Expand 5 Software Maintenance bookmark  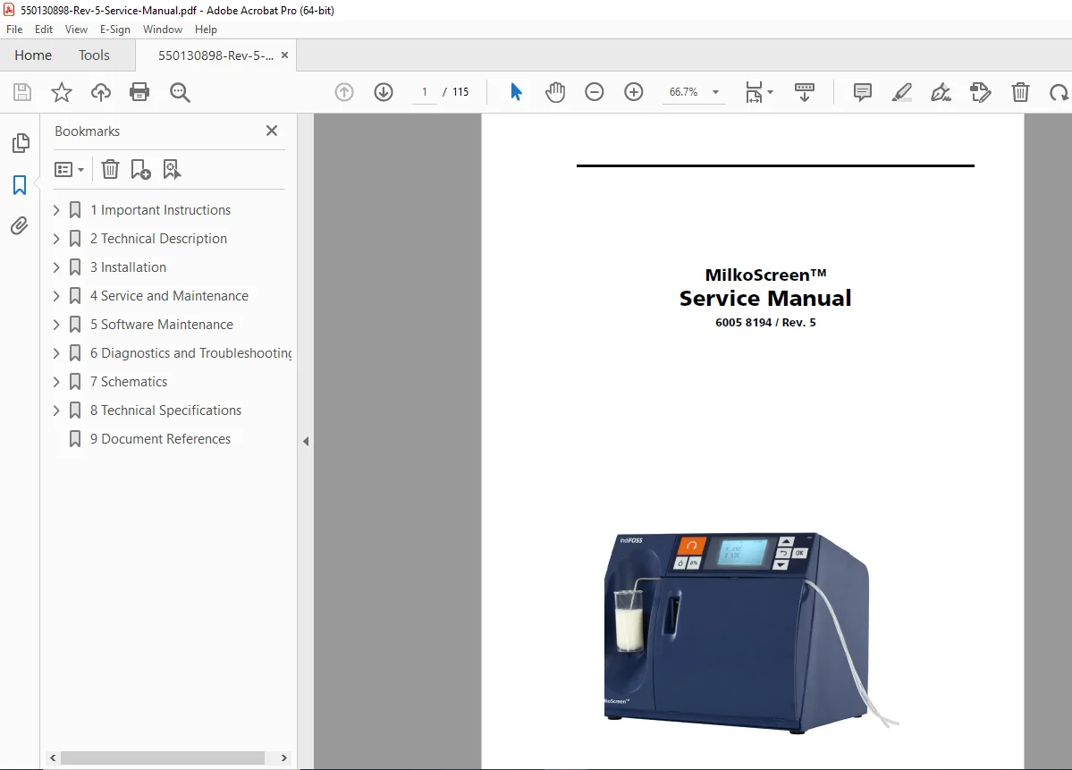pos(56,325)
